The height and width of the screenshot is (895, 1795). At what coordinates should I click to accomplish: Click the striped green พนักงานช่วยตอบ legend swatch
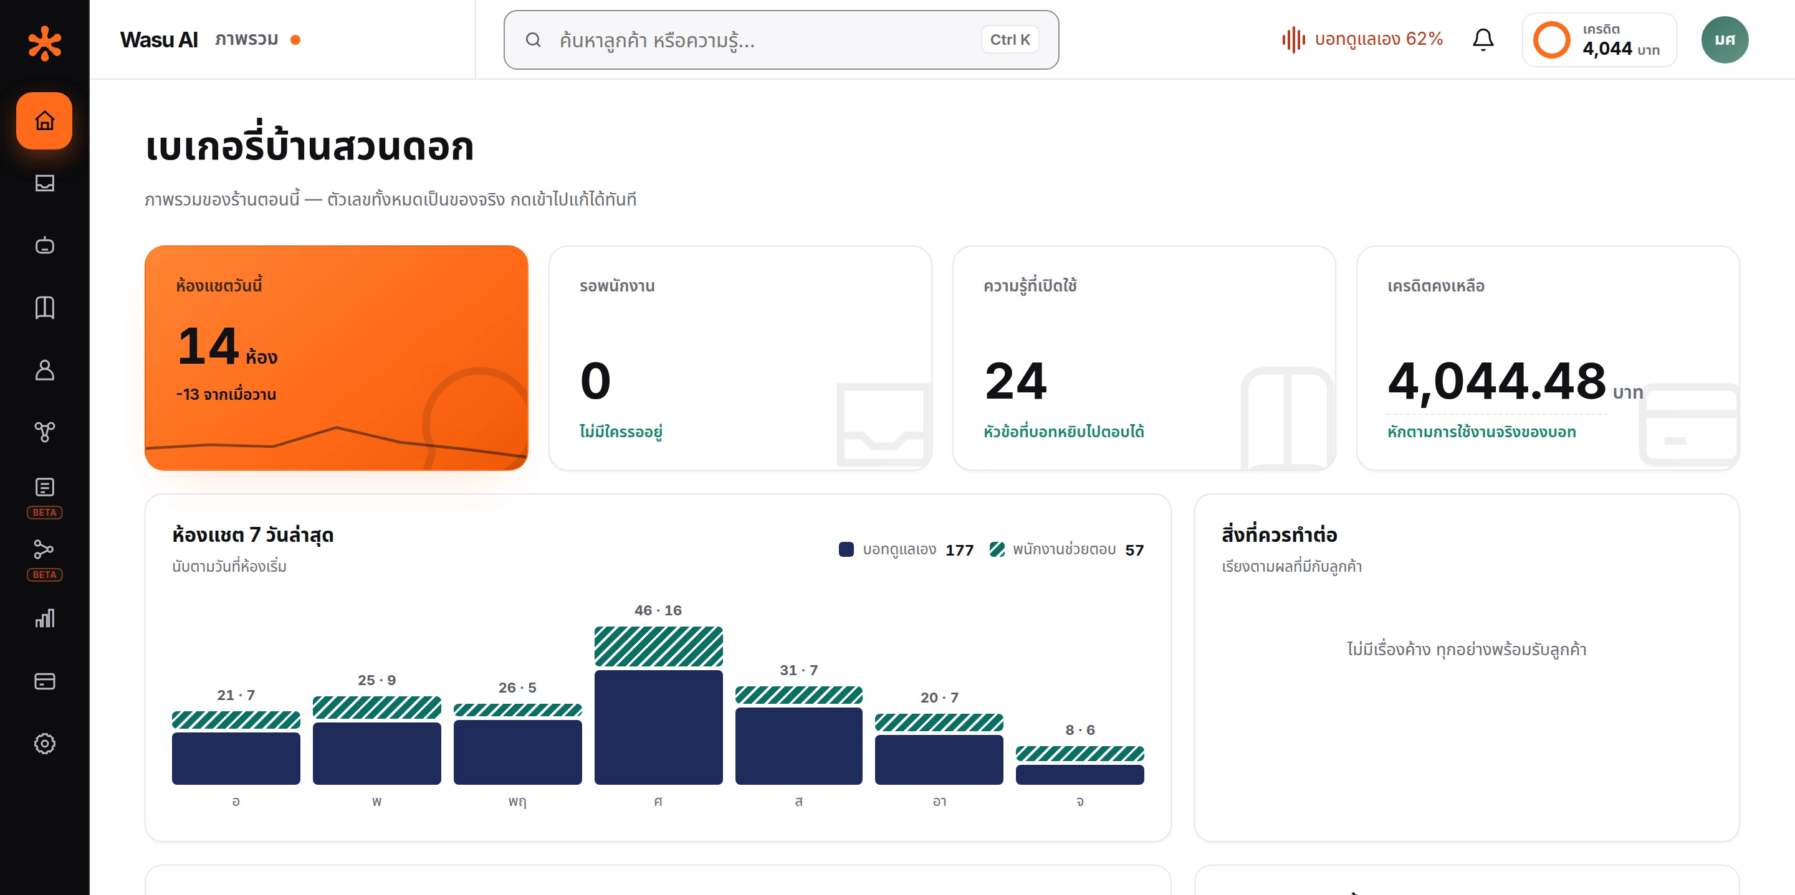[997, 549]
